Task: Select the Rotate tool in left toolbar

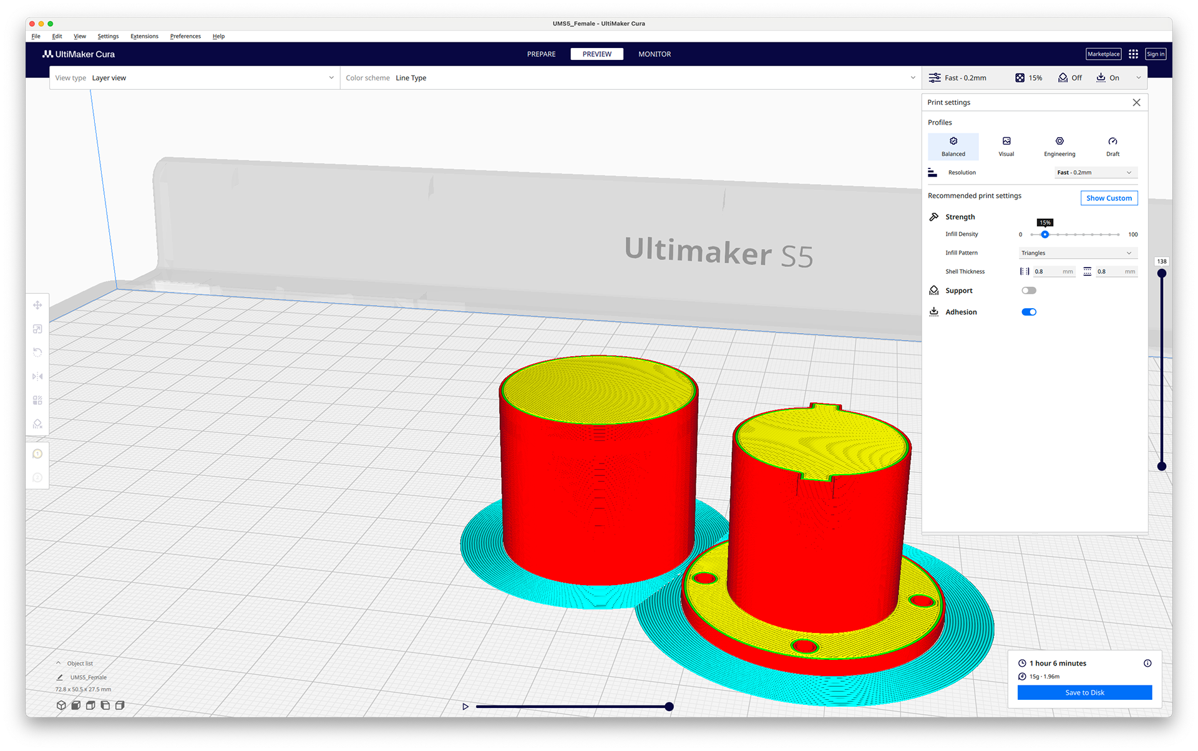Action: click(37, 352)
